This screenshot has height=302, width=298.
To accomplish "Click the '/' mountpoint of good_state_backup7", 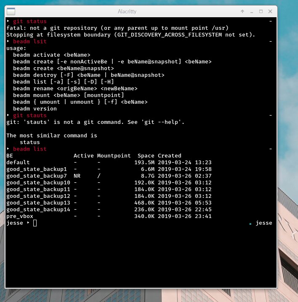I will [99, 176].
